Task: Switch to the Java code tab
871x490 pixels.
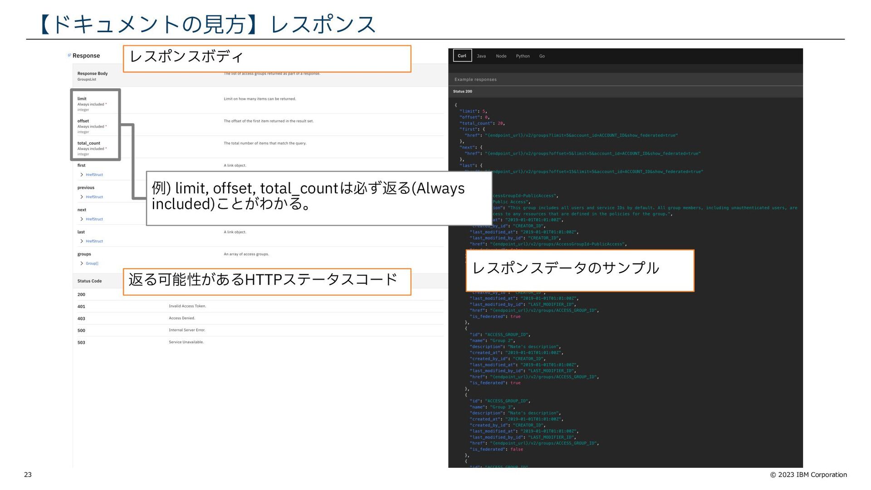Action: tap(481, 56)
